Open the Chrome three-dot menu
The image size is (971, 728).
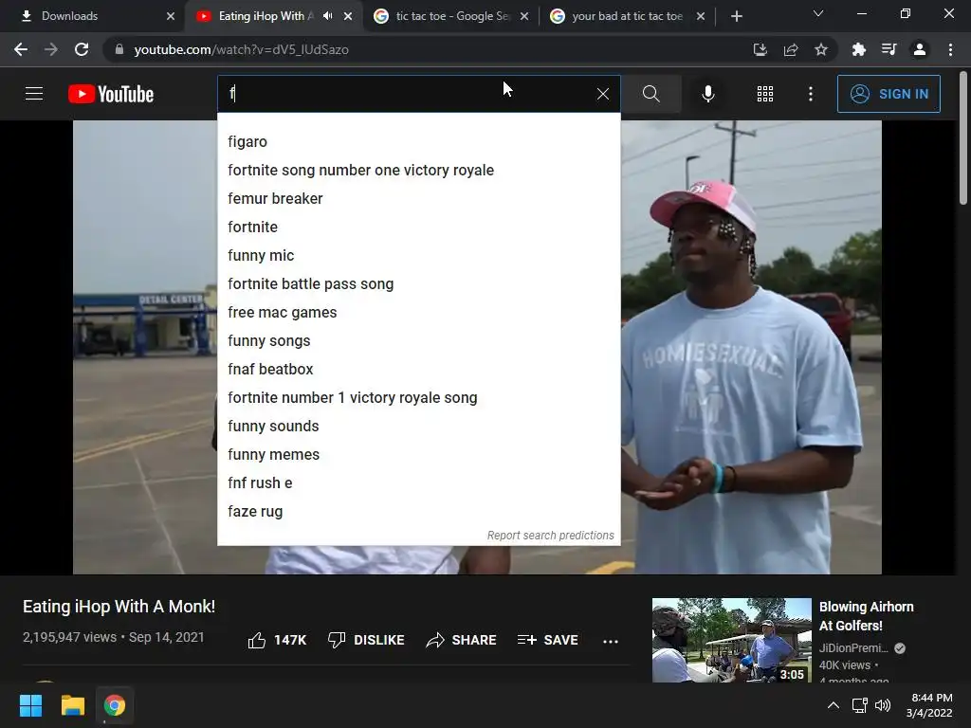pos(950,49)
